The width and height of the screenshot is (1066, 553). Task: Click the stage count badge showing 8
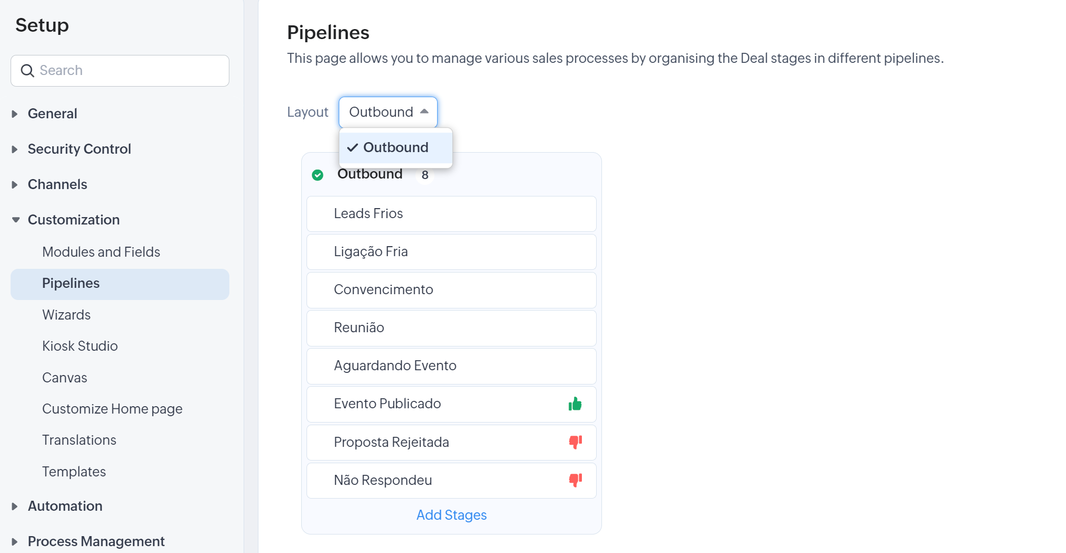click(425, 175)
